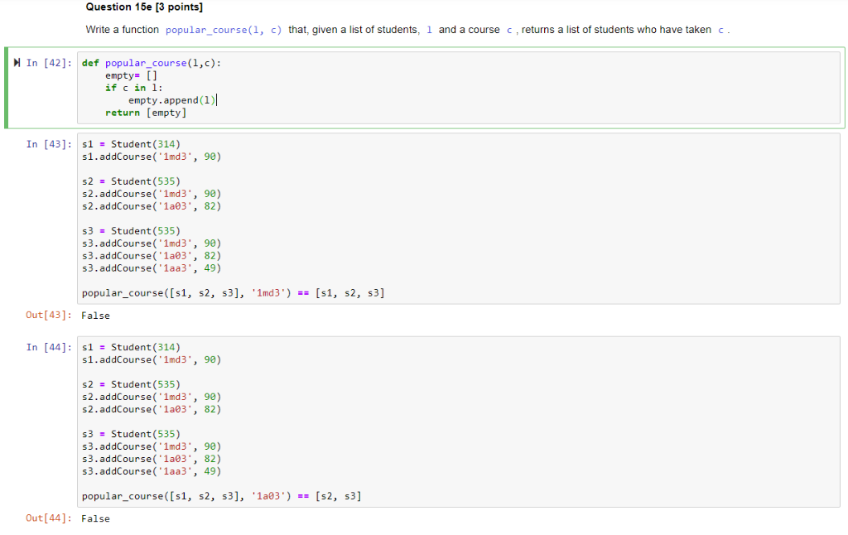The image size is (848, 535).
Task: Click "s2.addCourse('1a03', 82)" in cell 44
Action: pyautogui.click(x=152, y=409)
